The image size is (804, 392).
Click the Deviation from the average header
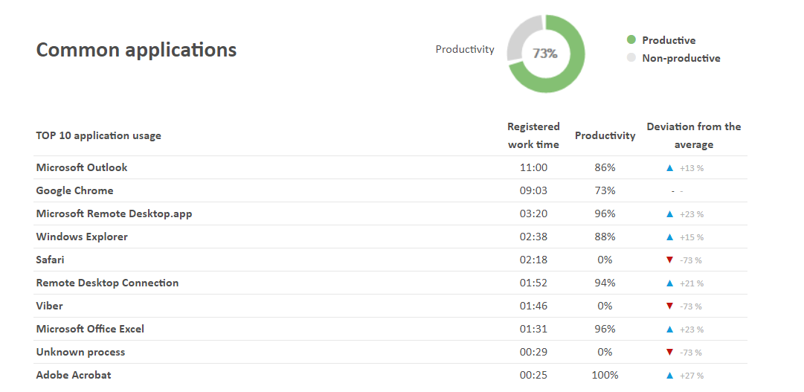coord(693,135)
